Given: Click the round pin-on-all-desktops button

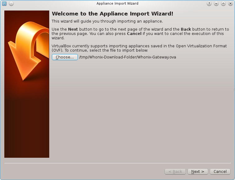Looking at the screenshot, I should [x=11, y=3].
